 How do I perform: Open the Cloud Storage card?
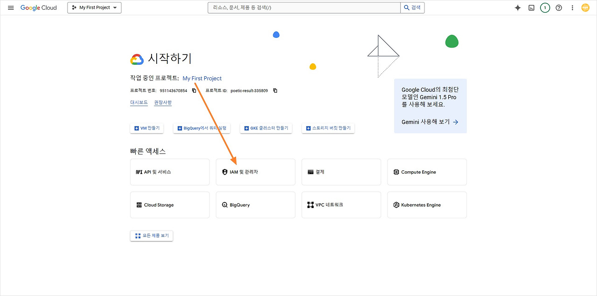[170, 205]
